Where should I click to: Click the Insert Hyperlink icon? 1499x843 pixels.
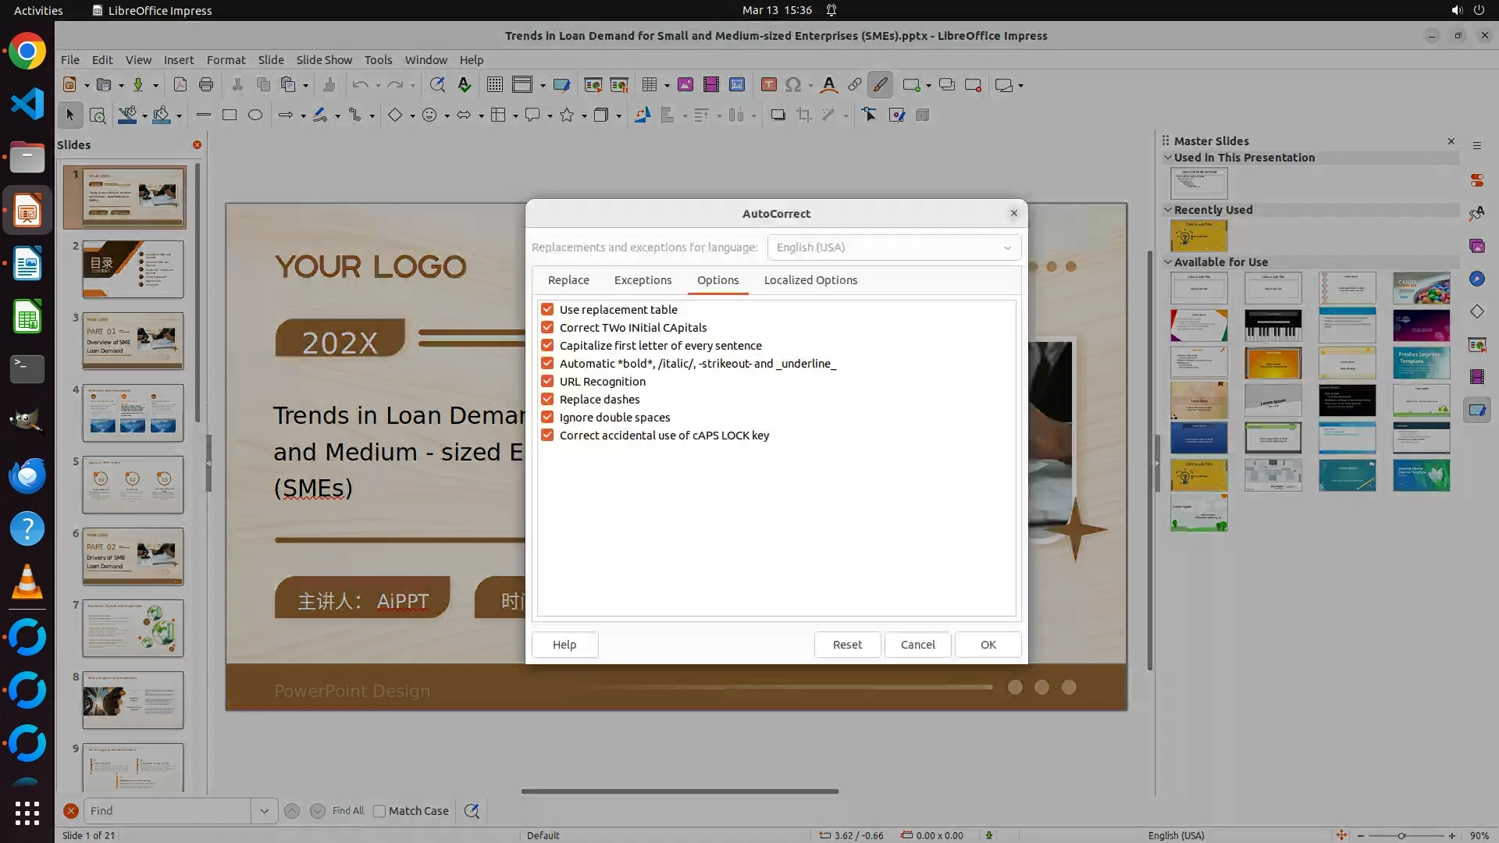point(855,85)
